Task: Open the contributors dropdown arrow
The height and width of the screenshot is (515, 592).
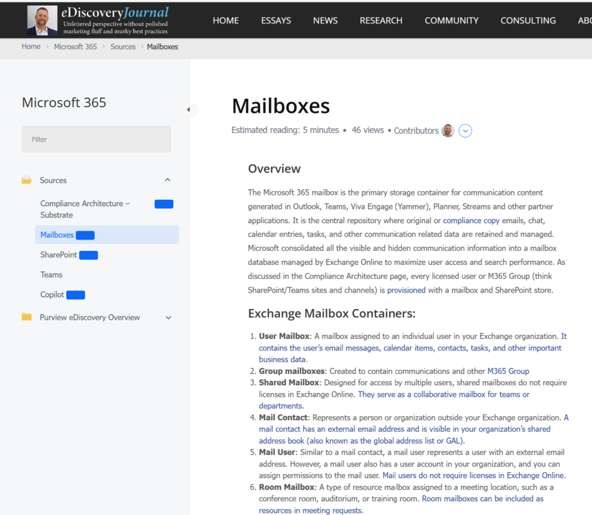Action: 465,130
